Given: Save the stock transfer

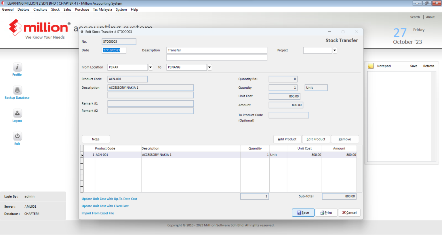Looking at the screenshot, I should pos(303,213).
